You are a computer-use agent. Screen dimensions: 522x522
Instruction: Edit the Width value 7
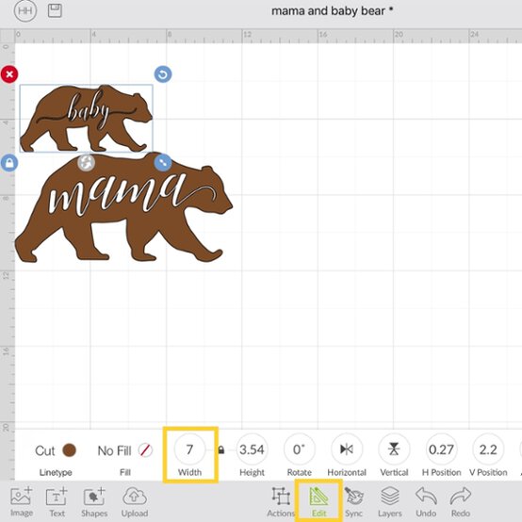click(x=189, y=449)
